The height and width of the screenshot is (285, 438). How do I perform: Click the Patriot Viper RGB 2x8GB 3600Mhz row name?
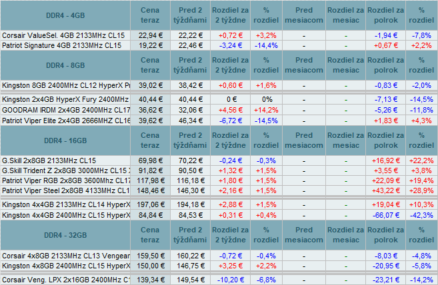[66, 180]
